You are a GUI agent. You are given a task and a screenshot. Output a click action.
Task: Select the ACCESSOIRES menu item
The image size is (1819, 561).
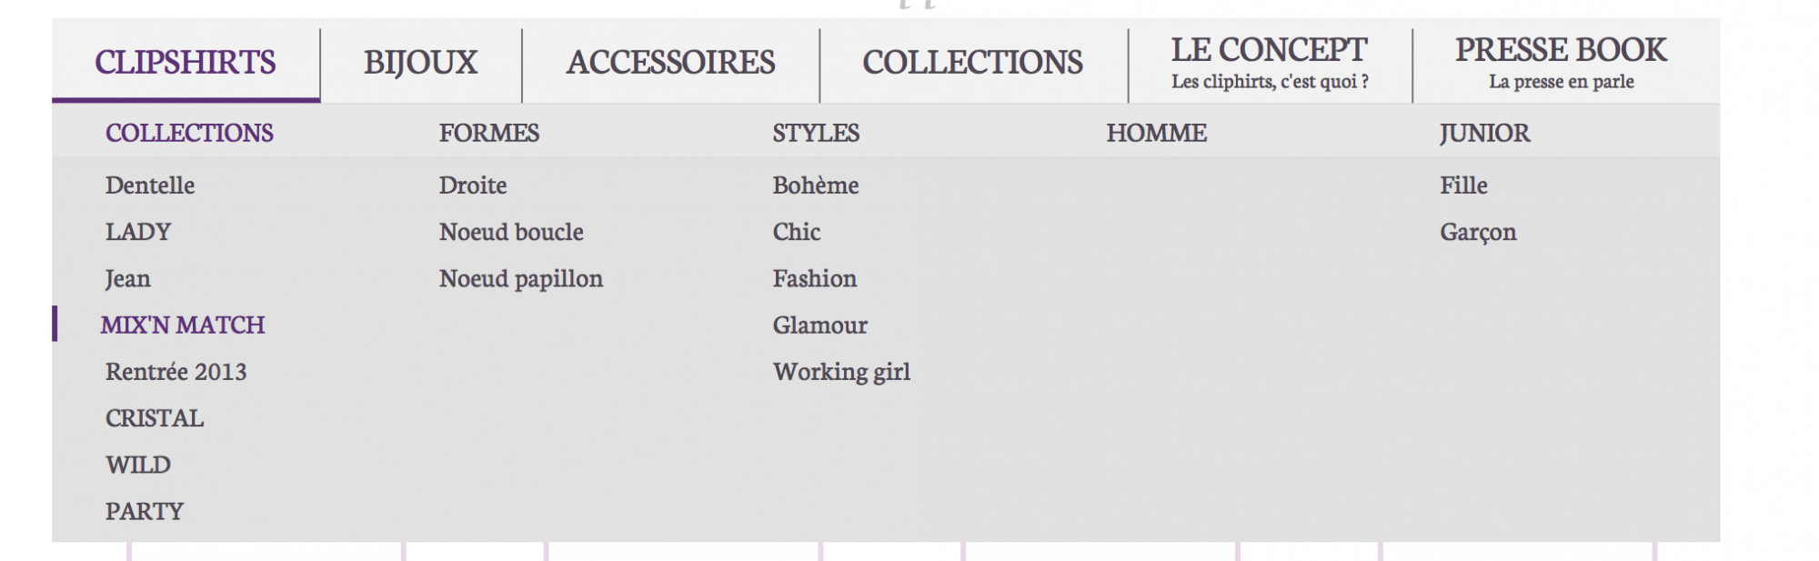click(670, 62)
